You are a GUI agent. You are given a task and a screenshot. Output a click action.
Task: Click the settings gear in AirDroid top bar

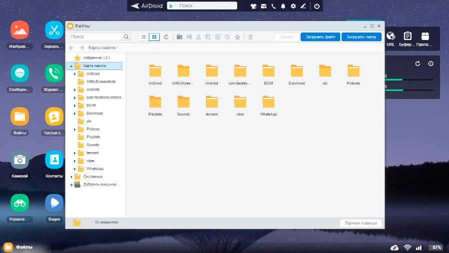(x=293, y=6)
